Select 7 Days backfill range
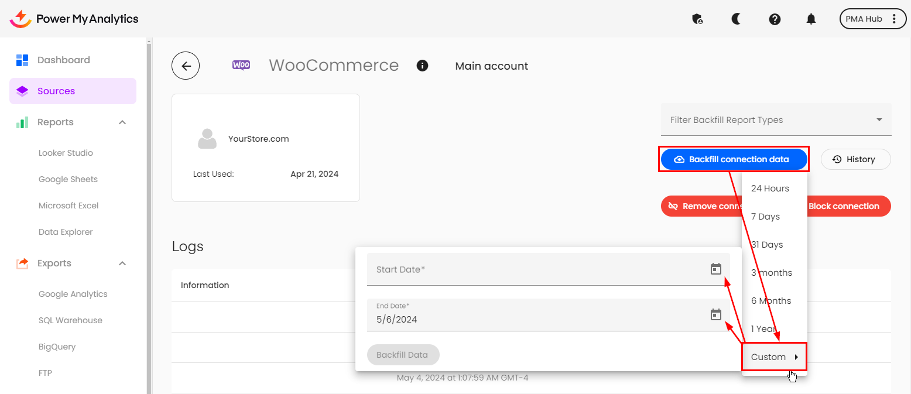This screenshot has height=394, width=911. click(x=765, y=217)
